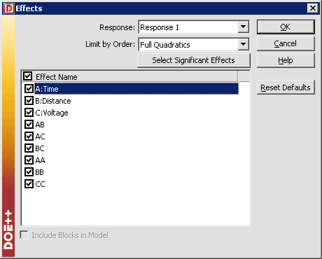
Task: Uncheck the CC quadratic checkbox
Action: tap(29, 184)
